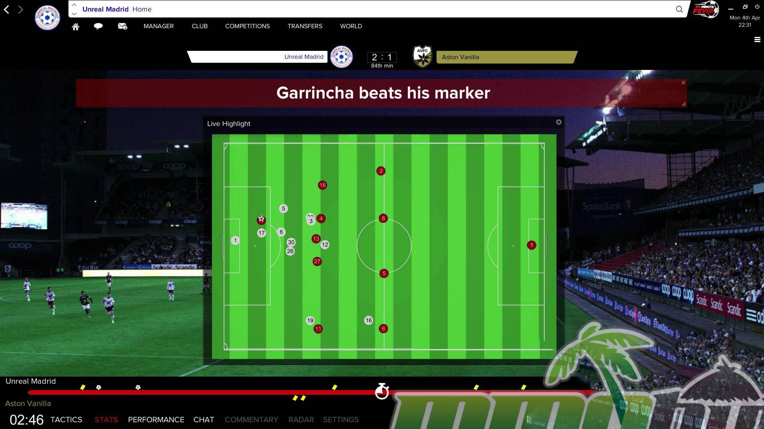Select red player 11 on the pitch
764x429 pixels.
(x=318, y=329)
